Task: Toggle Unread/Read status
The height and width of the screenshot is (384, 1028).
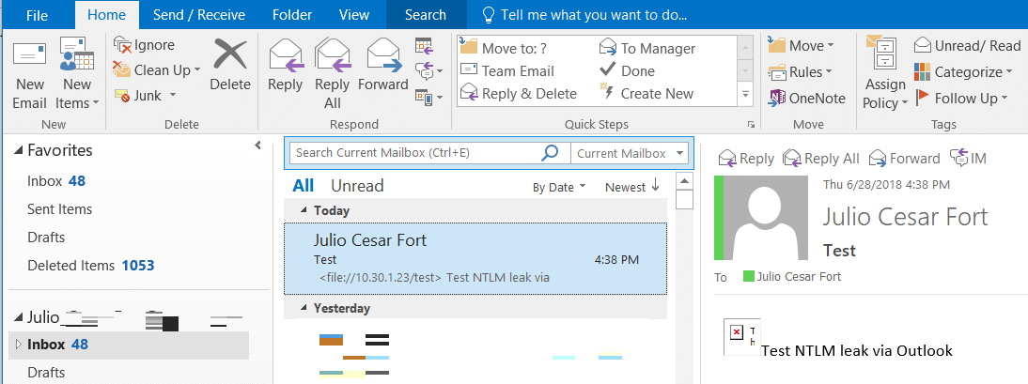Action: point(968,45)
